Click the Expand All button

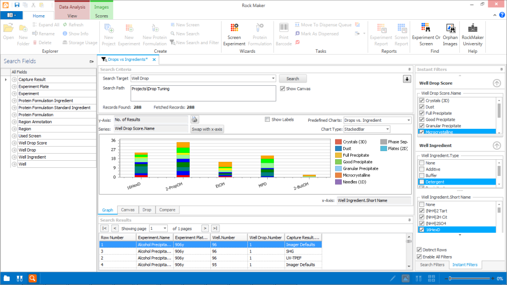pos(46,25)
